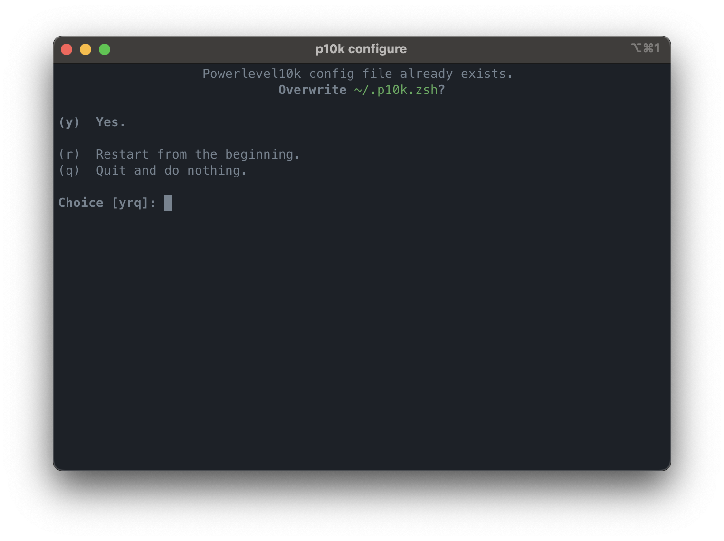Click the 'Yes.' option text

coord(111,122)
